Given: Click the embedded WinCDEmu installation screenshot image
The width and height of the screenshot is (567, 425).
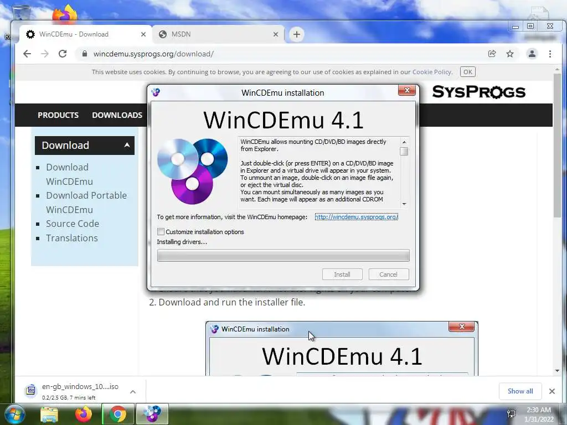Looking at the screenshot, I should [x=342, y=349].
